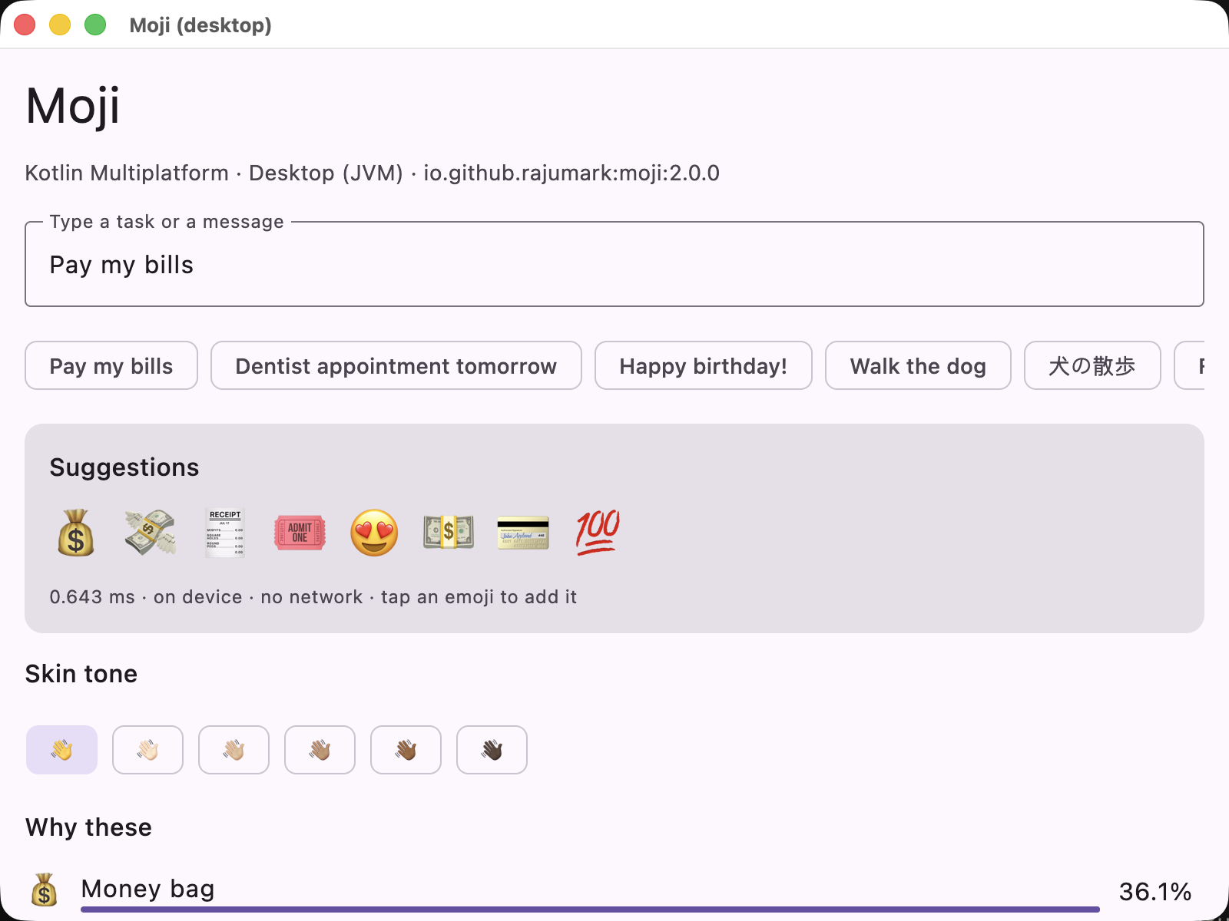The width and height of the screenshot is (1229, 921).
Task: Pick the Japanese '犬の散歩' chip
Action: pos(1092,365)
